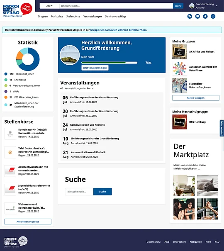Click the Assistent/Assistentin job logo

pyautogui.click(x=10, y=171)
